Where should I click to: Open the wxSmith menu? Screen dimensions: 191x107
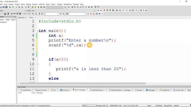[x=41, y=4]
